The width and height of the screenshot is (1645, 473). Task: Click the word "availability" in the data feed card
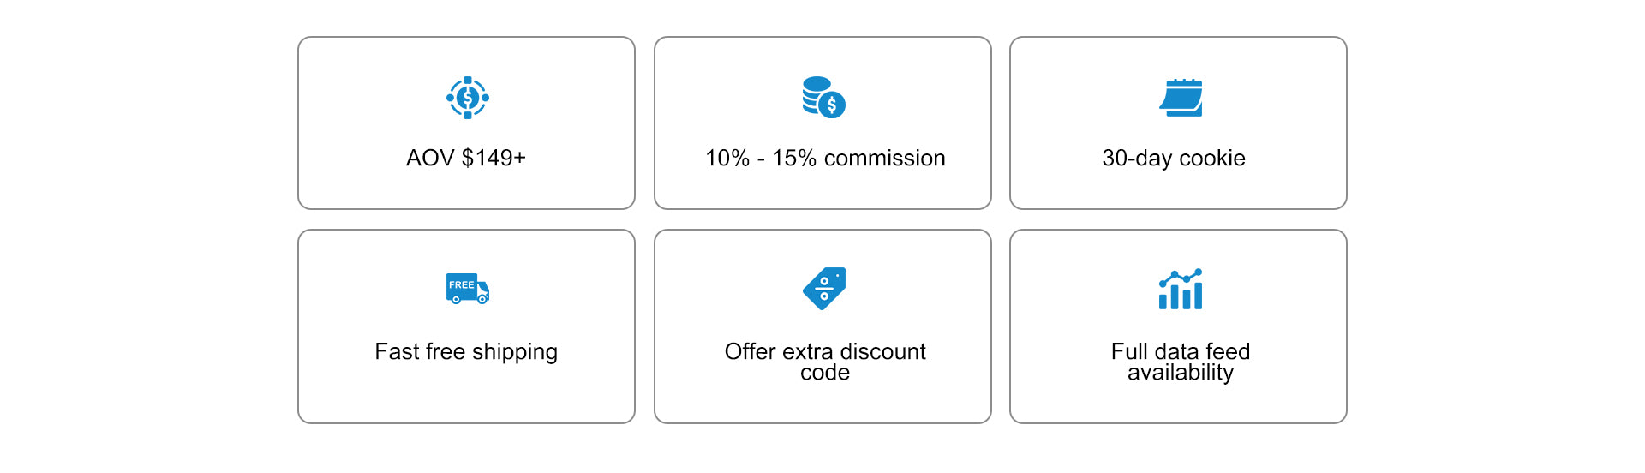(x=1180, y=373)
